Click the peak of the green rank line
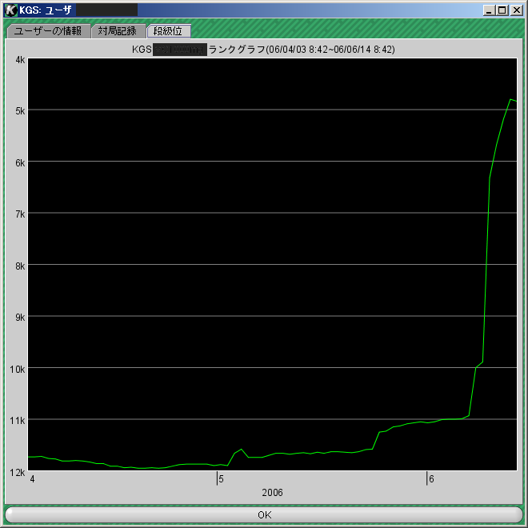Viewport: 528px width, 528px height. [510, 99]
